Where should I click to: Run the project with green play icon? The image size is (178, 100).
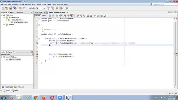tap(57, 8)
